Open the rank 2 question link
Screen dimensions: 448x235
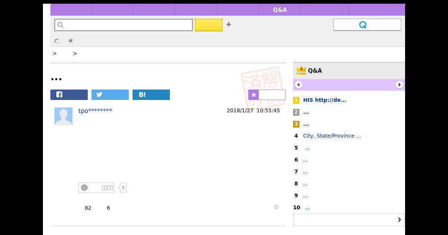click(x=306, y=112)
